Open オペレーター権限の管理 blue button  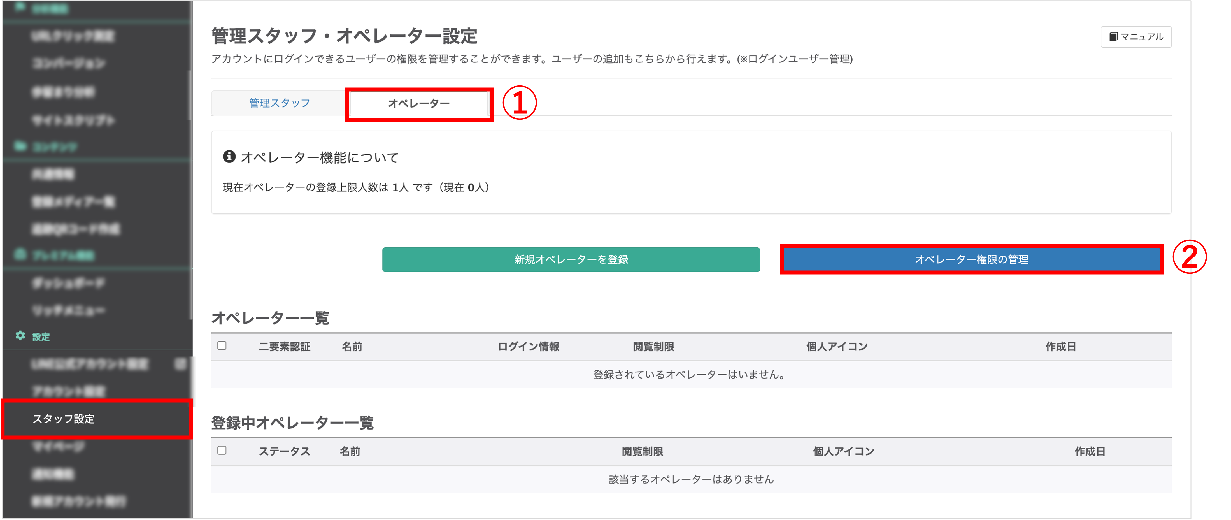tap(971, 259)
